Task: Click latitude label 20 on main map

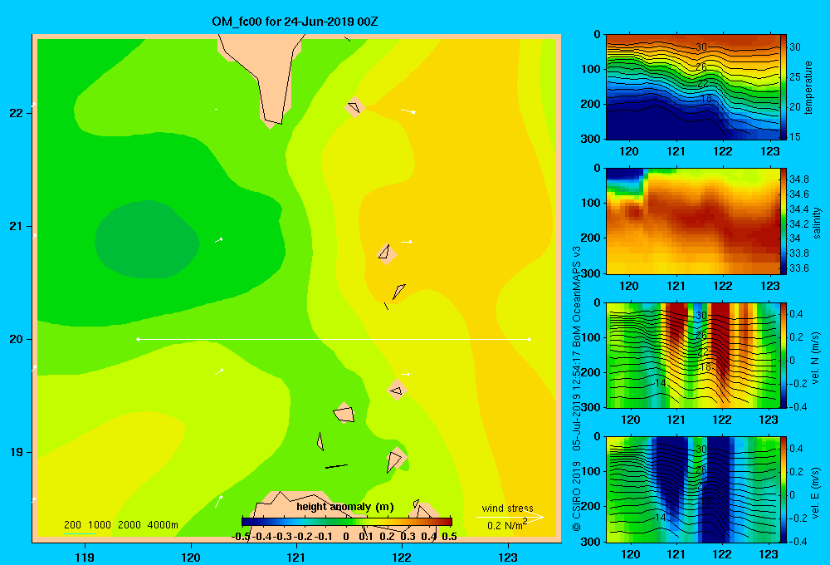Action: coord(16,339)
